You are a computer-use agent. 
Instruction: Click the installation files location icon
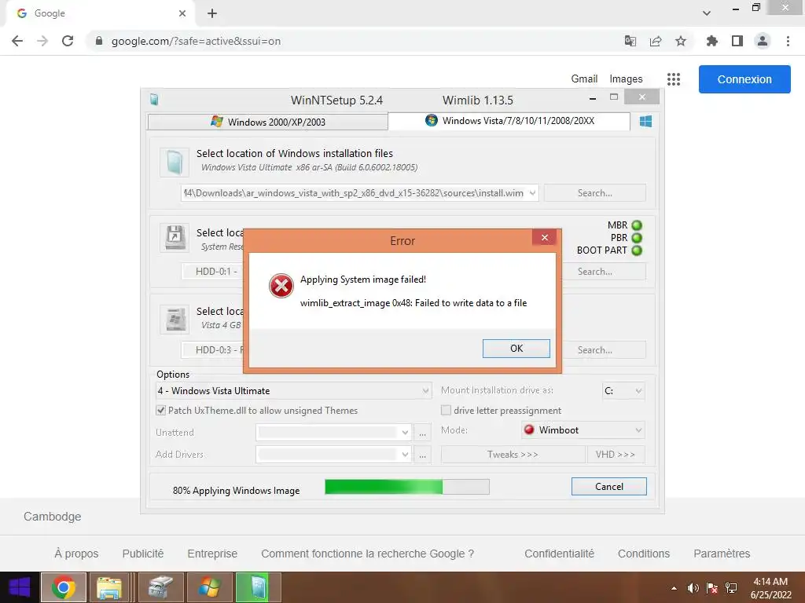(174, 163)
